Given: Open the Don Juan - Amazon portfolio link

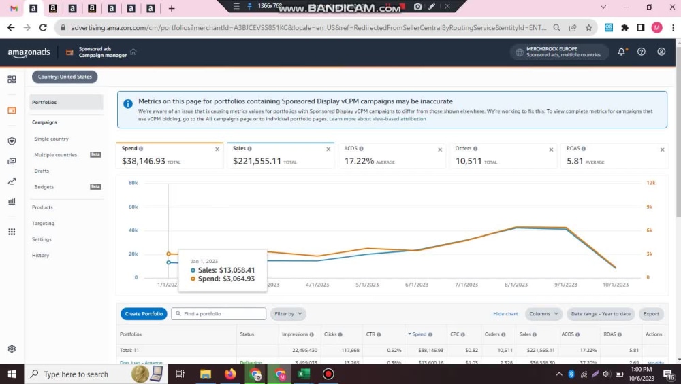Looking at the screenshot, I should click(141, 362).
